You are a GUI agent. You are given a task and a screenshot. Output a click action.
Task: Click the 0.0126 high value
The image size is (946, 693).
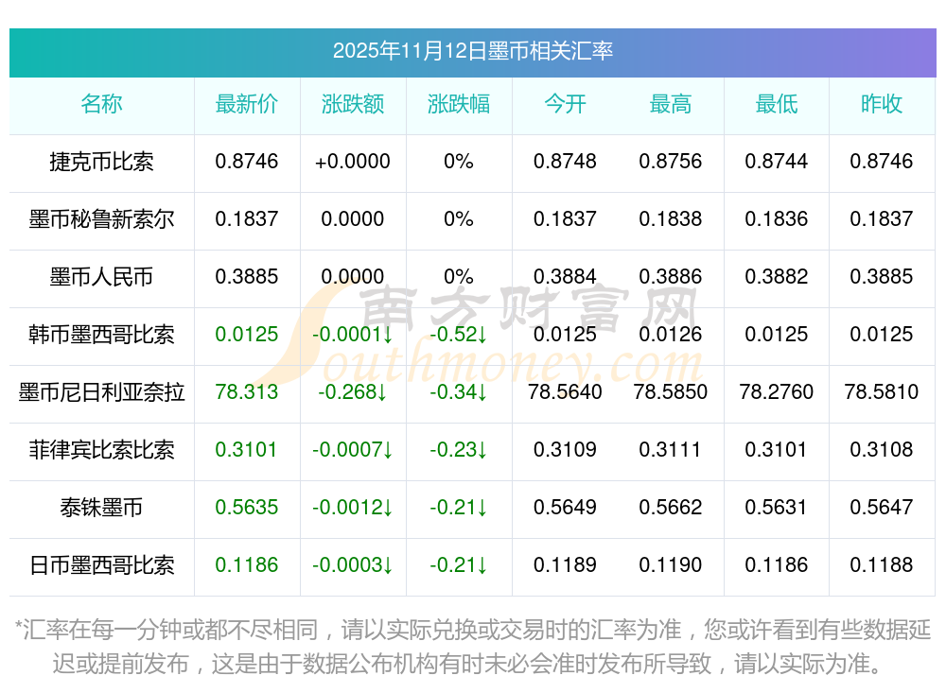tap(671, 334)
